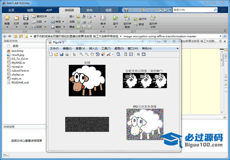Click the increase indent icon
This screenshot has width=230, height=160.
tap(84, 27)
